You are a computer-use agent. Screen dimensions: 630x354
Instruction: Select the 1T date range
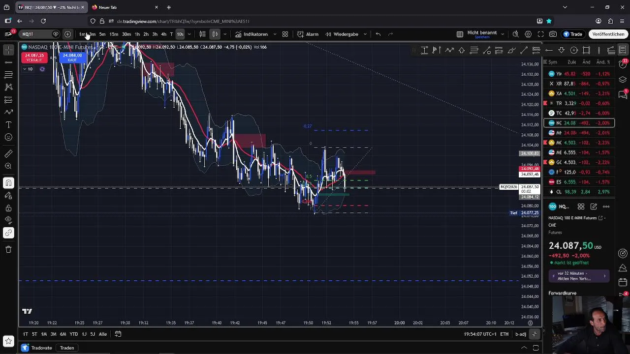point(25,334)
